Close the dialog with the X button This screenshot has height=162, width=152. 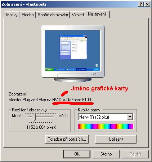tap(147, 4)
